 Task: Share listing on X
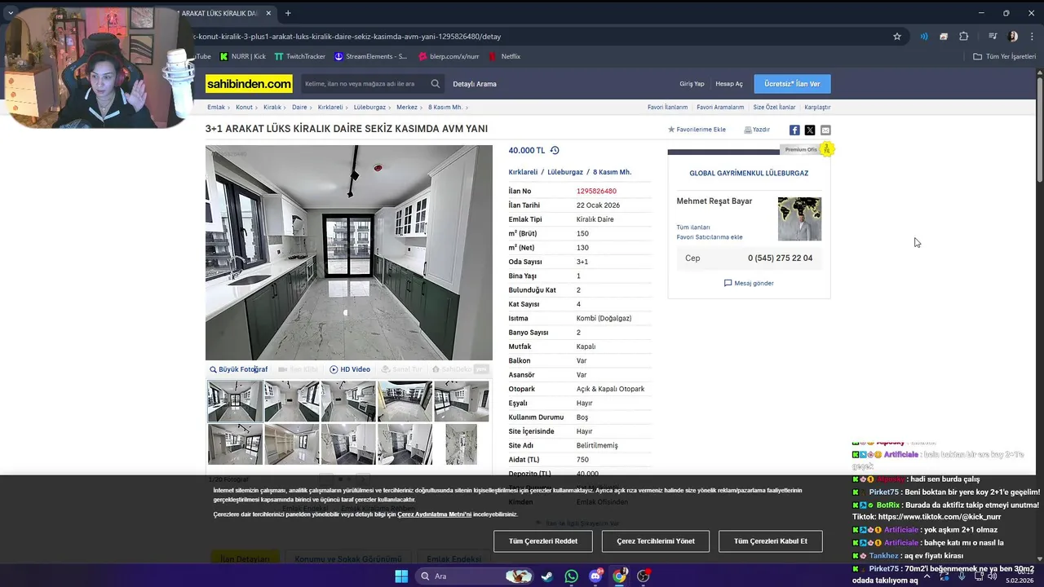(x=810, y=130)
